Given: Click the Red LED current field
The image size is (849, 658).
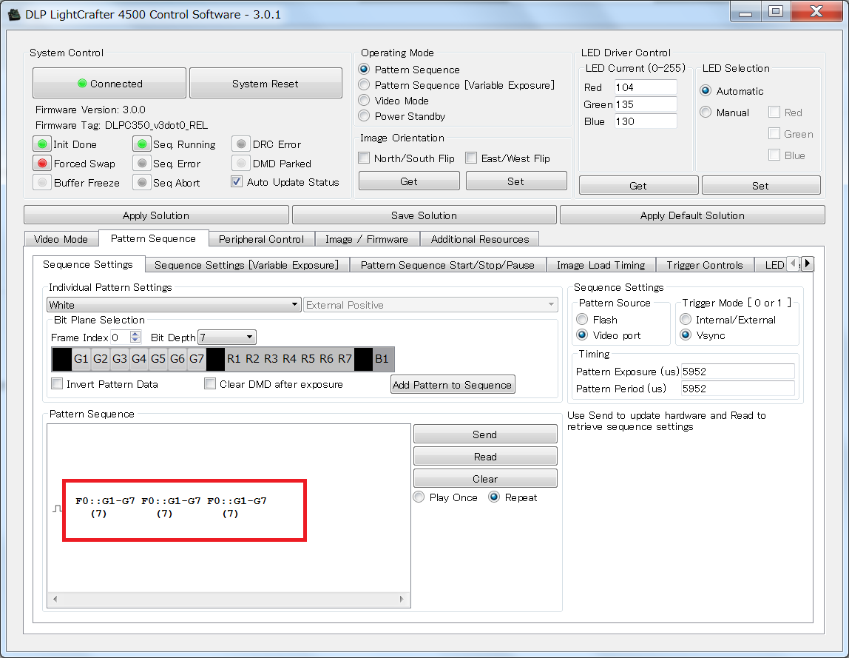Looking at the screenshot, I should coord(646,87).
